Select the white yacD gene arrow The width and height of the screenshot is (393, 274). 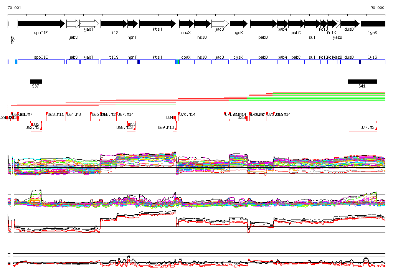click(220, 24)
